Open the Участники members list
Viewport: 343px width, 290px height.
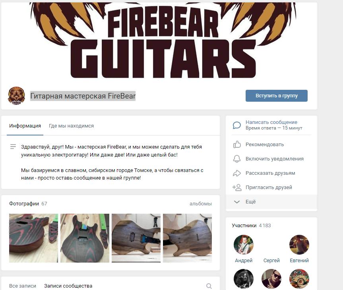[244, 226]
